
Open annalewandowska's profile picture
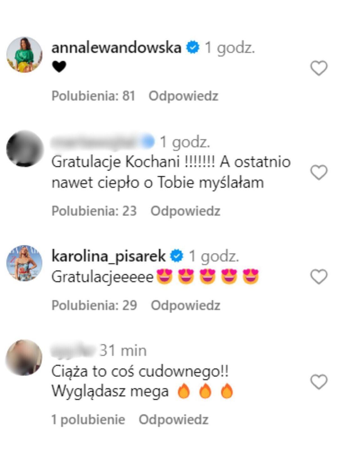24,55
